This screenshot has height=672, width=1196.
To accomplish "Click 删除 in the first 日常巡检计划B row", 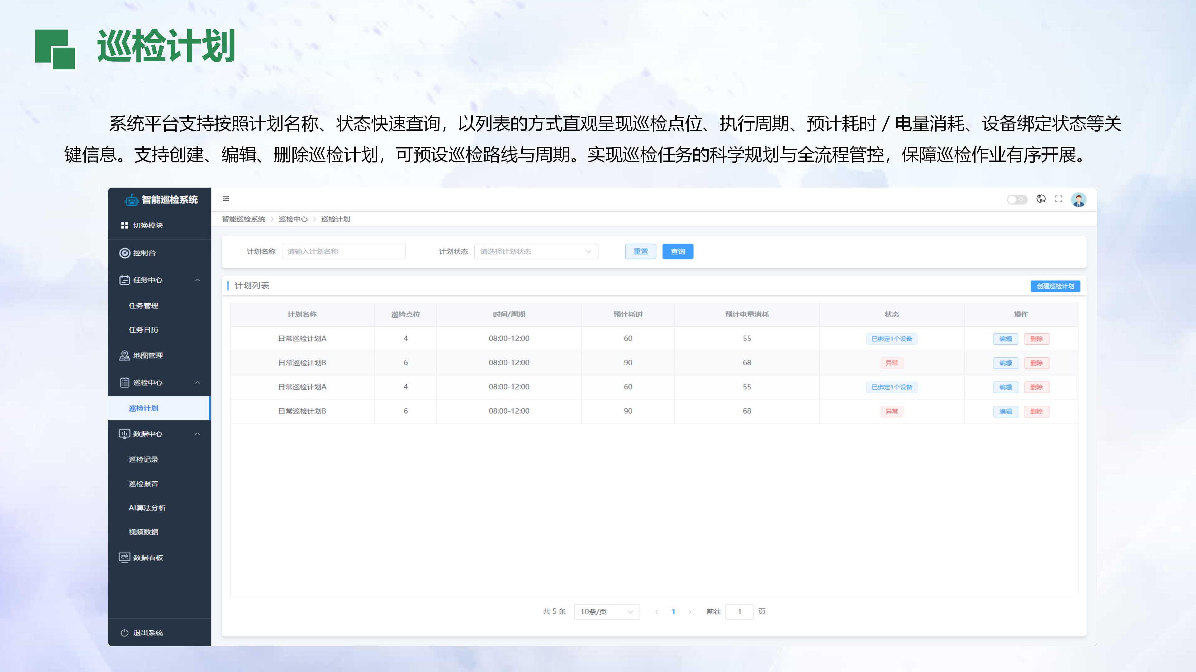I will [1037, 363].
